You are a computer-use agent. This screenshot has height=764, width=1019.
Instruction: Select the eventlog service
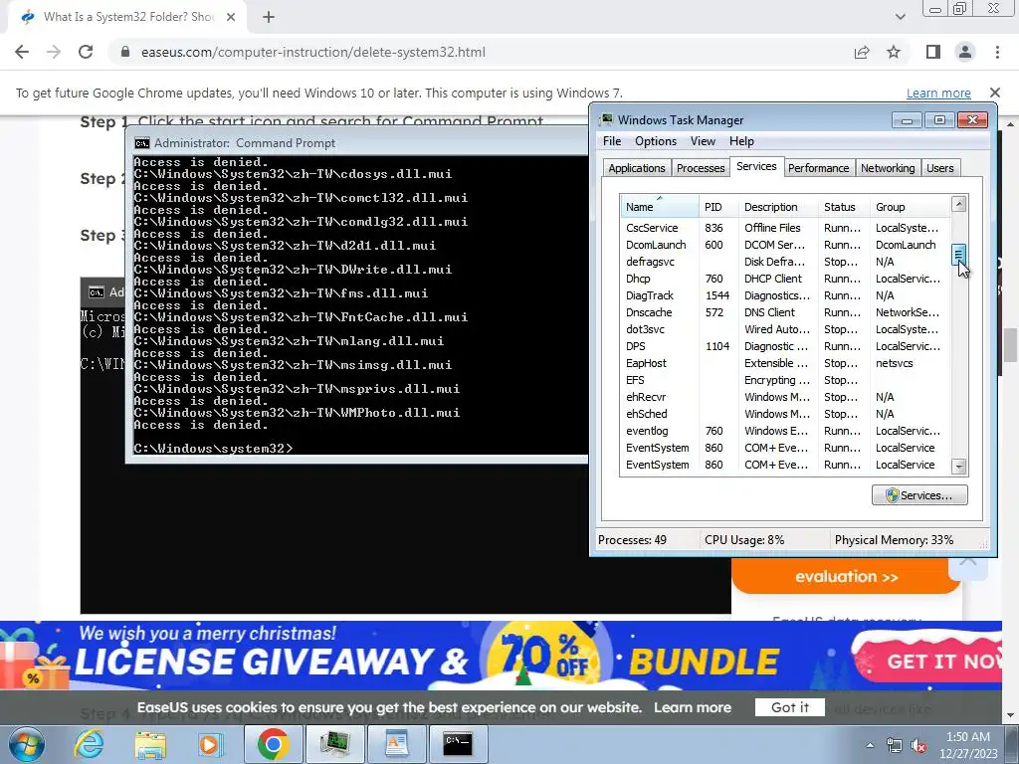click(x=785, y=431)
